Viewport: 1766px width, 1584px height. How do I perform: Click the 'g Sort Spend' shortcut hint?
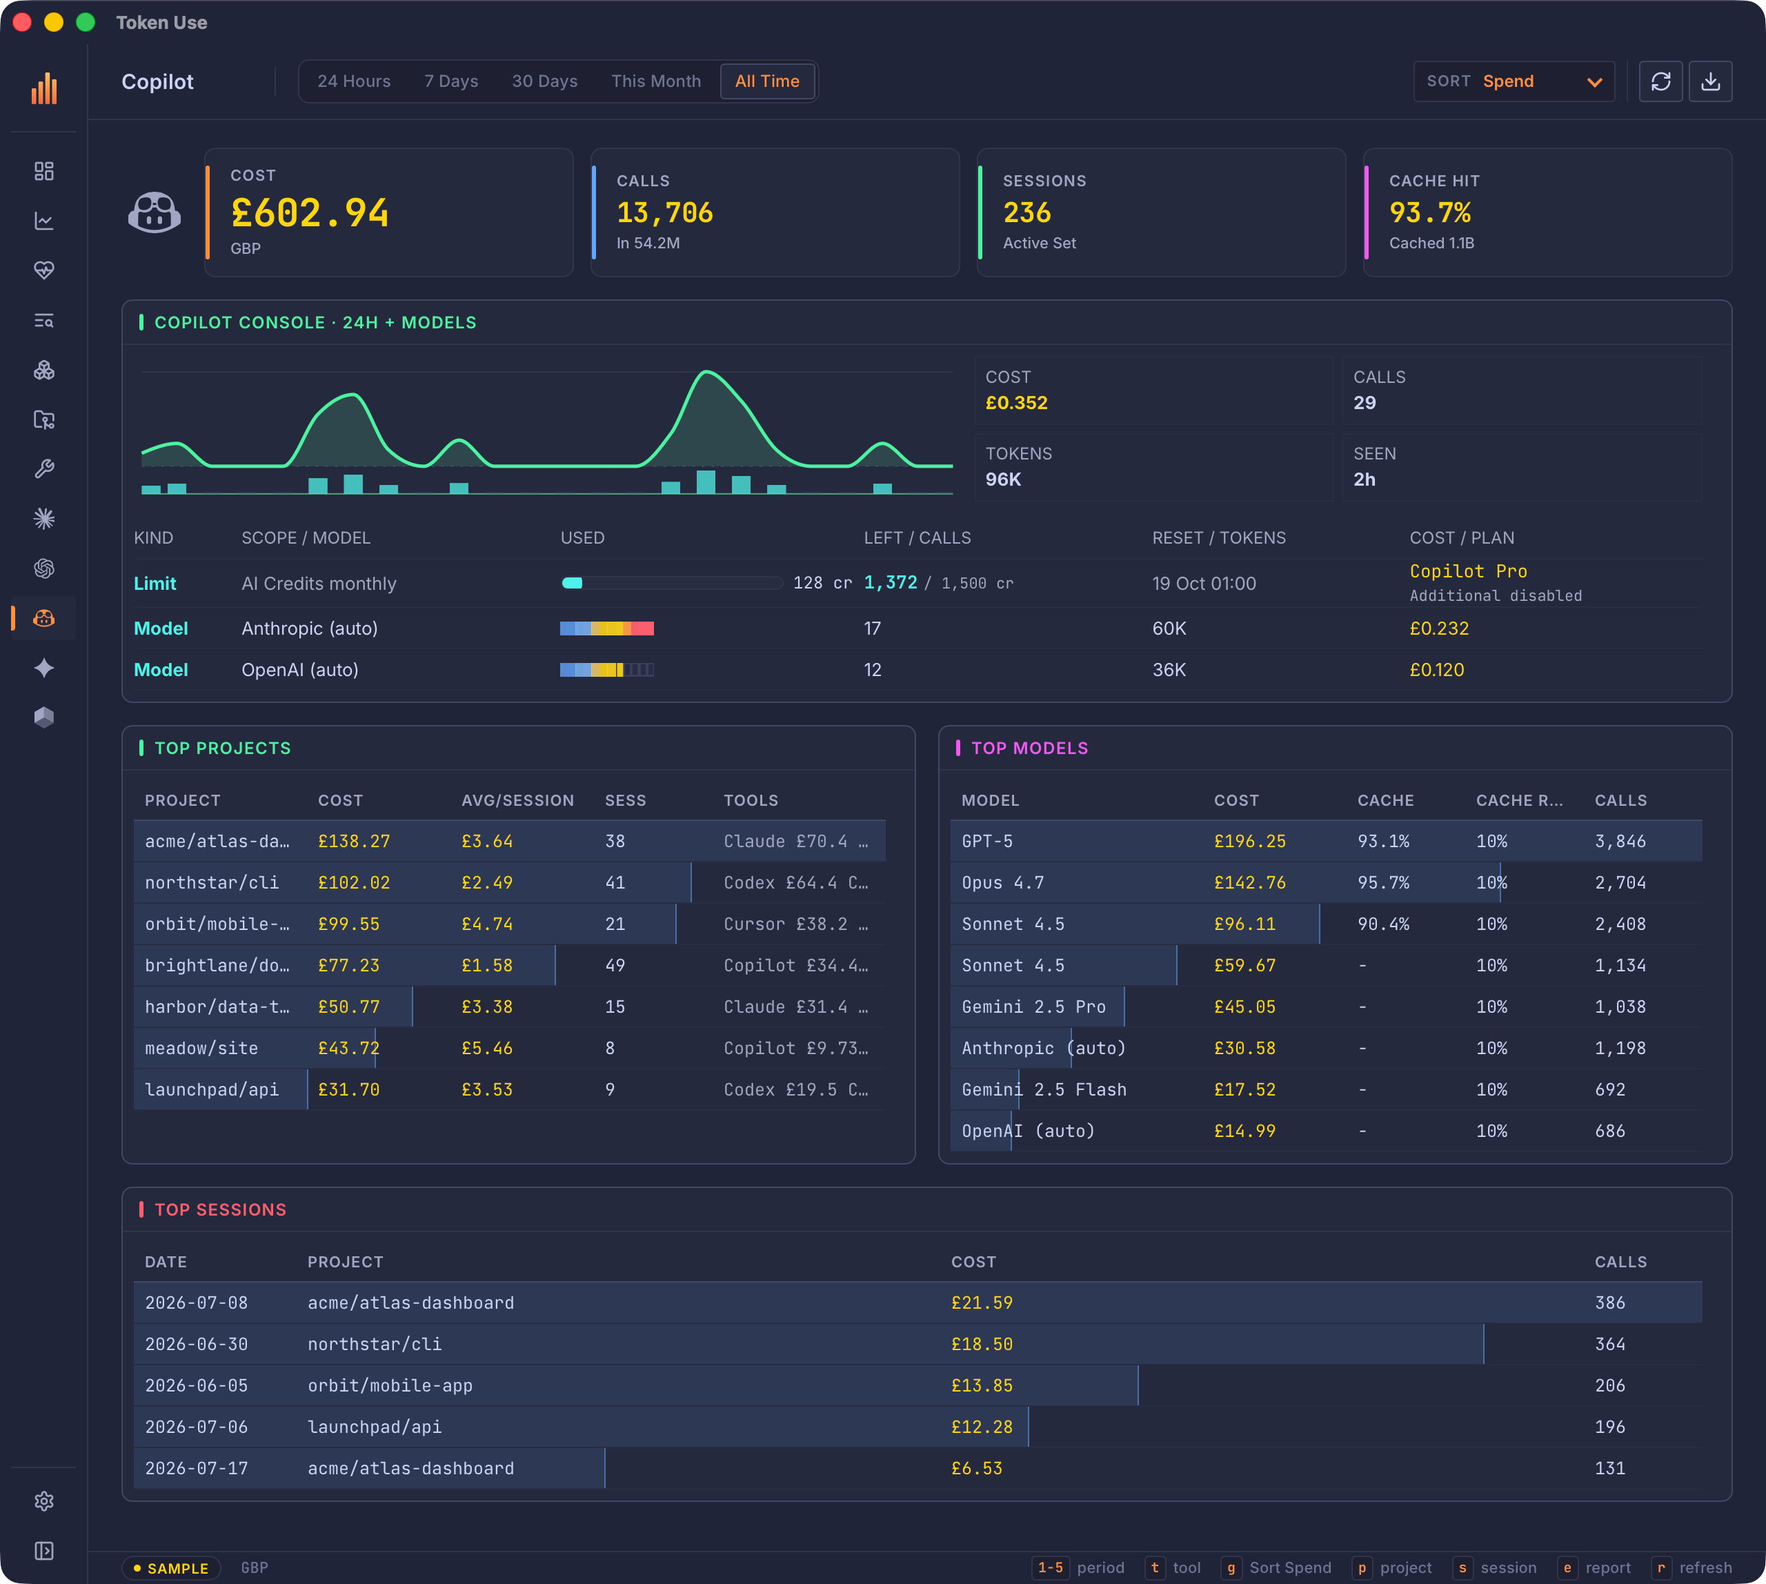point(1276,1567)
